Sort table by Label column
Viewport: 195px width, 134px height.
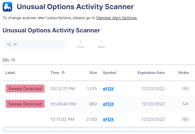[10, 73]
